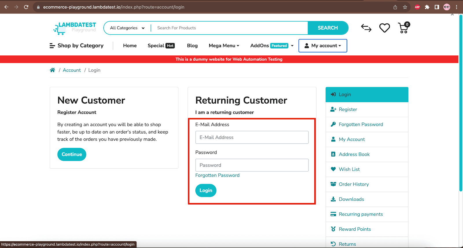
Task: Open the wishlist heart icon
Action: coord(385,28)
